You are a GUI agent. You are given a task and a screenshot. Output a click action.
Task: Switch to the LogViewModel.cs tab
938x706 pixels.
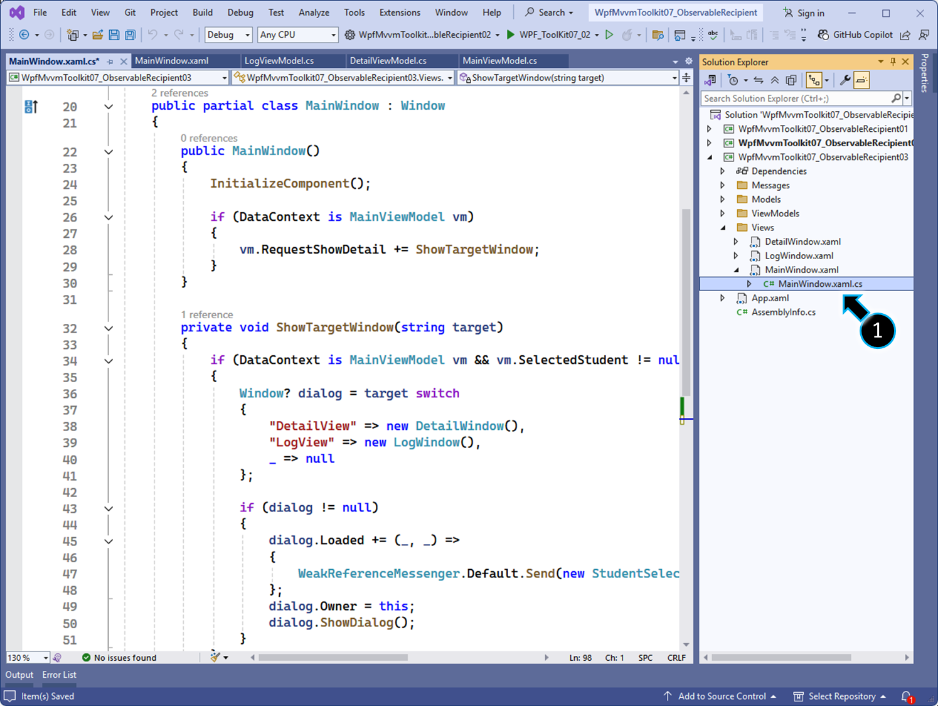click(x=279, y=61)
